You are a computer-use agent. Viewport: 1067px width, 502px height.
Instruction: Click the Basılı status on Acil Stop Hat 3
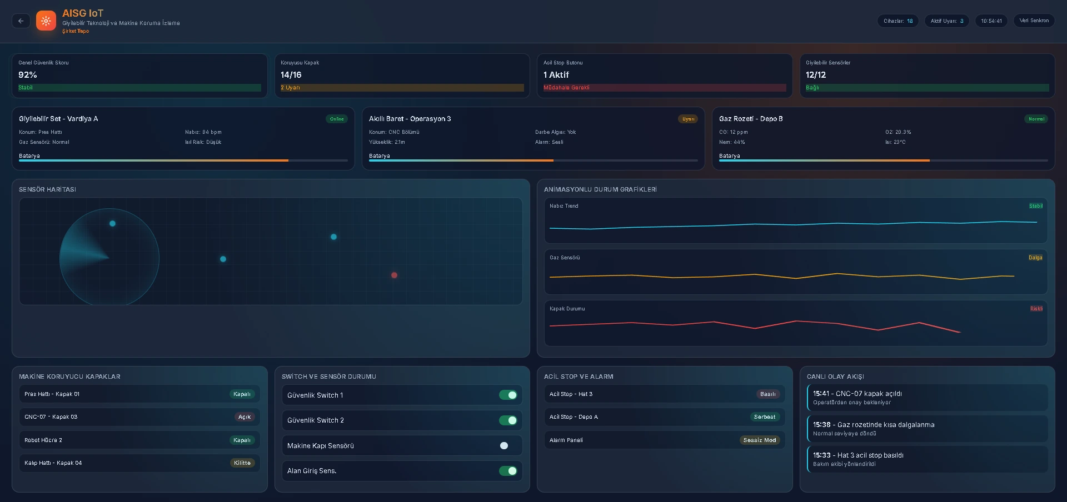coord(767,394)
